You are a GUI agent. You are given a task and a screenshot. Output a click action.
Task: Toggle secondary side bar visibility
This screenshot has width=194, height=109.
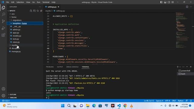tap(169, 2)
